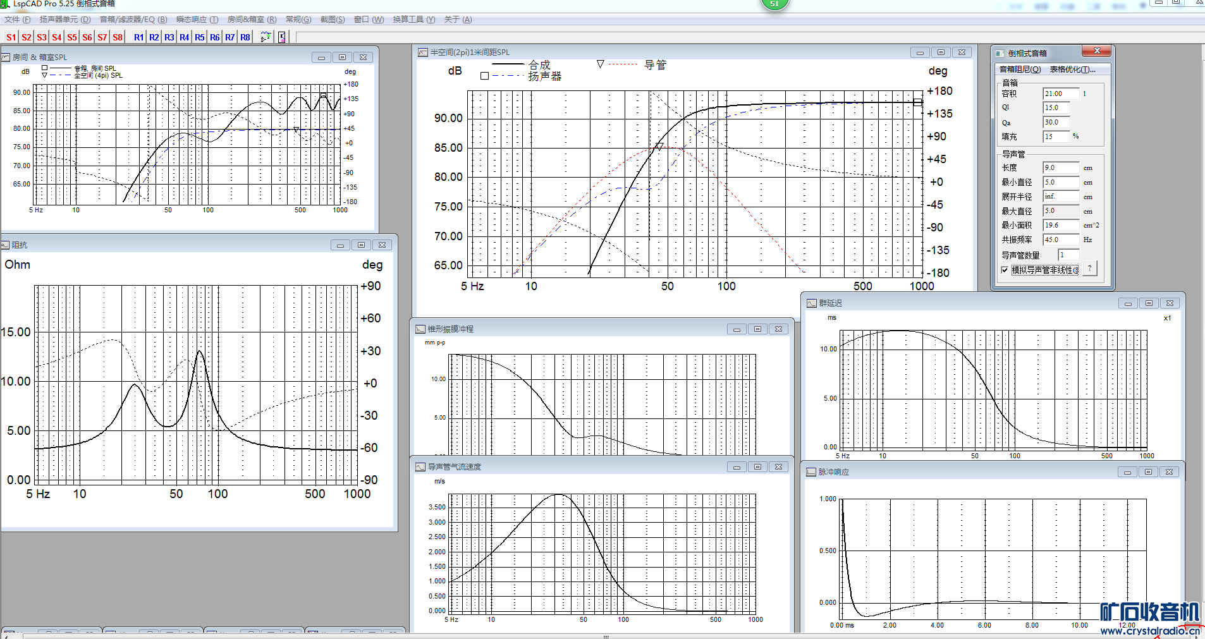Expand the 音箱/滤波器/EQ (B) menu

[133, 20]
